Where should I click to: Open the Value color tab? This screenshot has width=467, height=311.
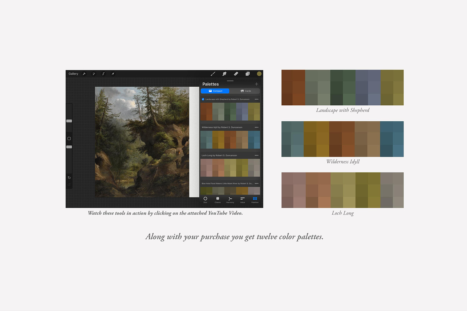pyautogui.click(x=242, y=200)
